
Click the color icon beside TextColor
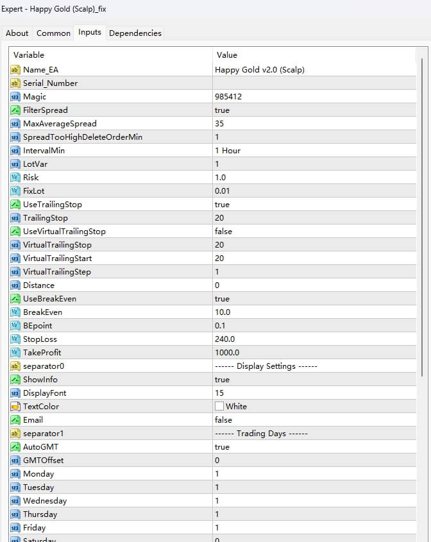point(15,406)
